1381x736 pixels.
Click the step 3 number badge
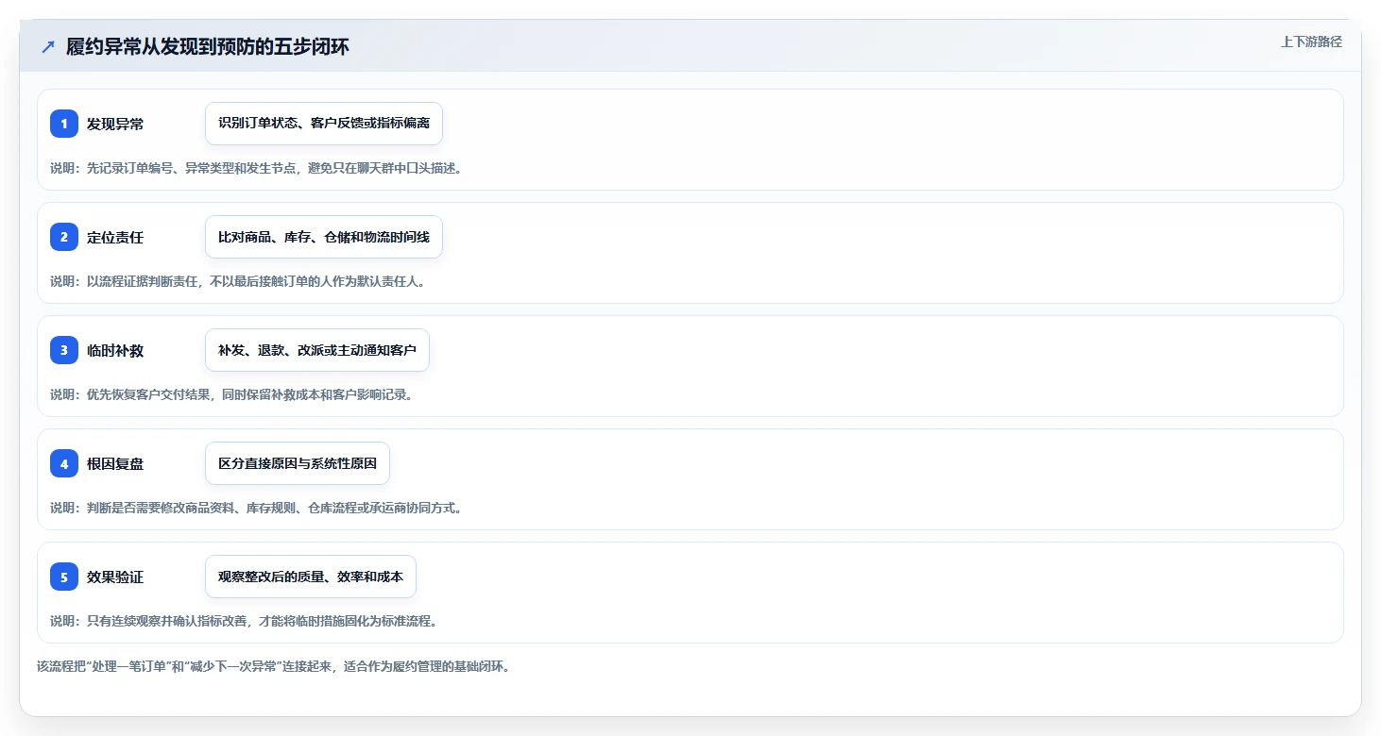64,350
